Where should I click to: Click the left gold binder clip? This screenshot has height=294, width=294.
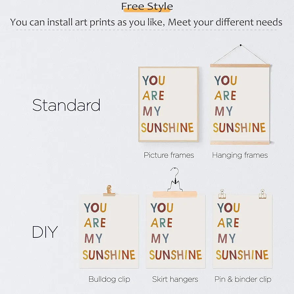click(222, 194)
